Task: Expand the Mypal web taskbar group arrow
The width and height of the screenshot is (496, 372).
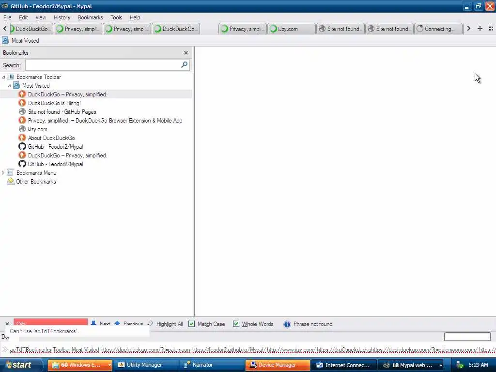Action: pyautogui.click(x=441, y=365)
